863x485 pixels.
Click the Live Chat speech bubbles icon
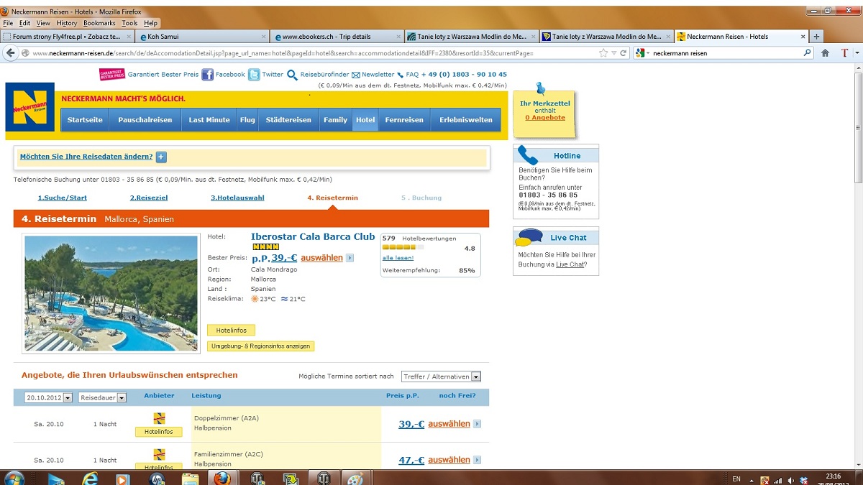[x=530, y=236]
